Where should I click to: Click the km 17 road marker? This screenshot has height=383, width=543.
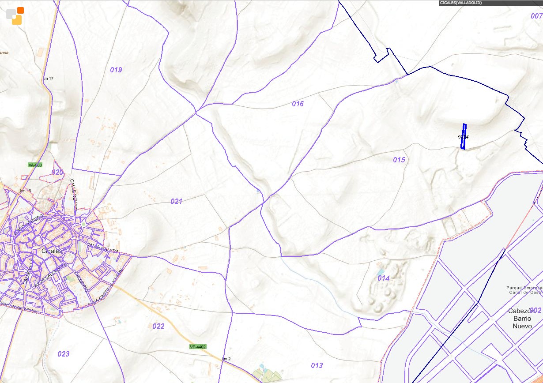48,79
